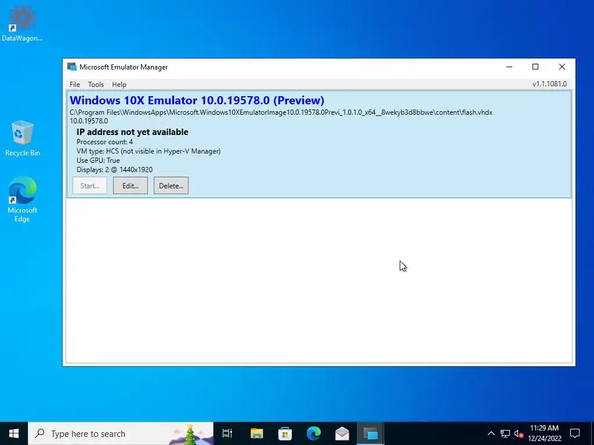Click the Edit... button

(x=131, y=186)
